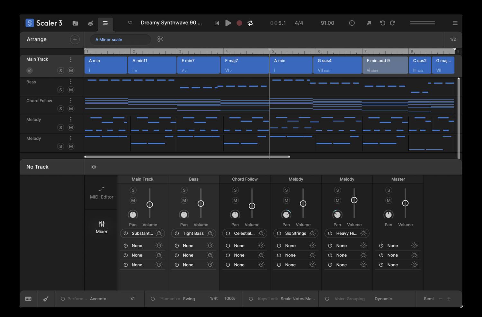Toggle loop playback icon
This screenshot has width=482, height=317.
tap(250, 23)
